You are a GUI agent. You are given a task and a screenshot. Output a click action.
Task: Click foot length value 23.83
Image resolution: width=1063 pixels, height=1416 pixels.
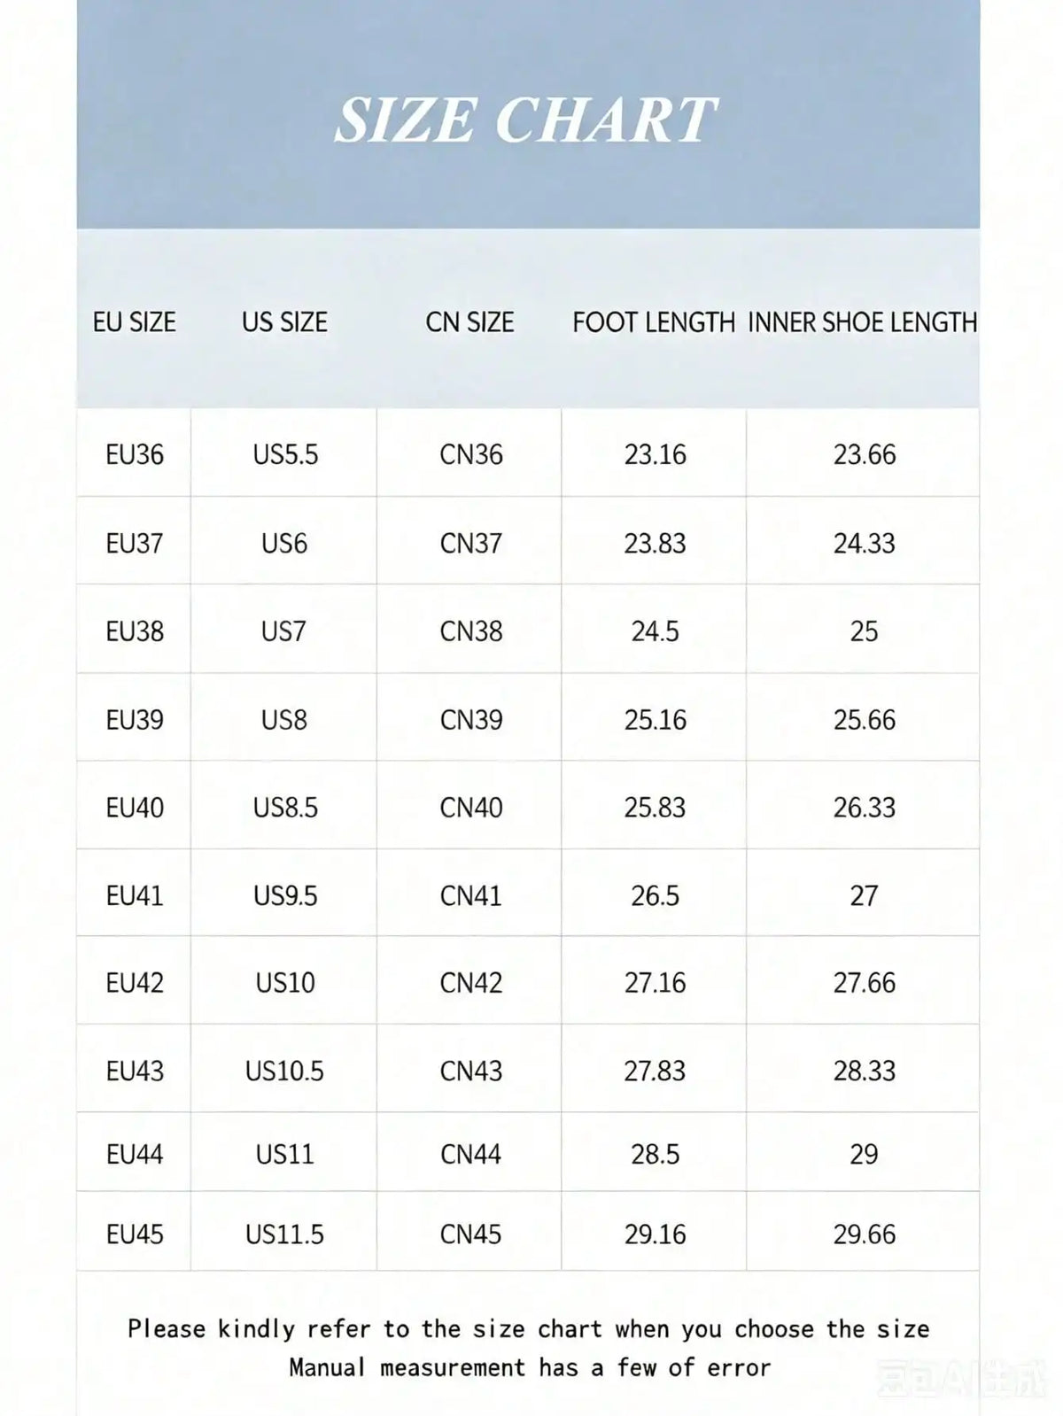click(656, 543)
